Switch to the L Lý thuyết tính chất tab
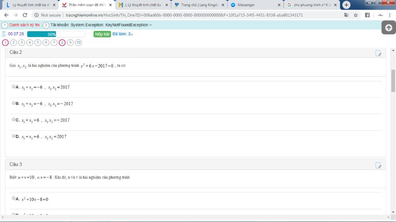 pyautogui.click(x=143, y=5)
